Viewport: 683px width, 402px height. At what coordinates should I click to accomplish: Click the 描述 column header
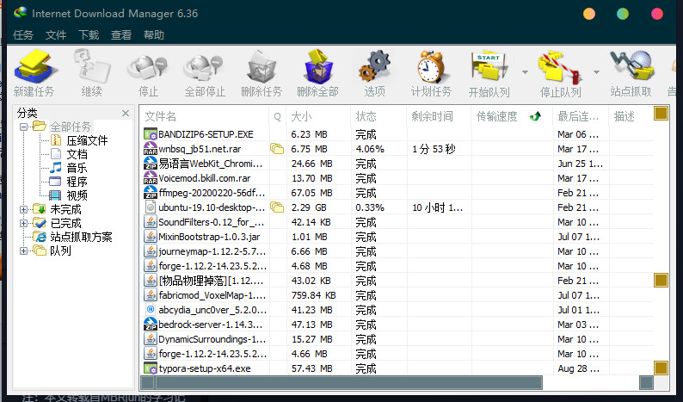pyautogui.click(x=631, y=116)
